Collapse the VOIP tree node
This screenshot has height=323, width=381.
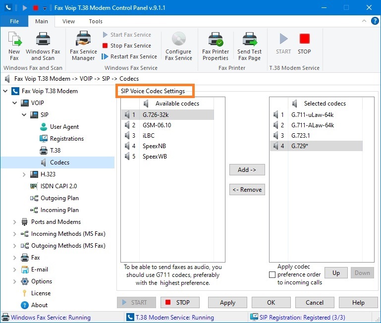[14, 103]
